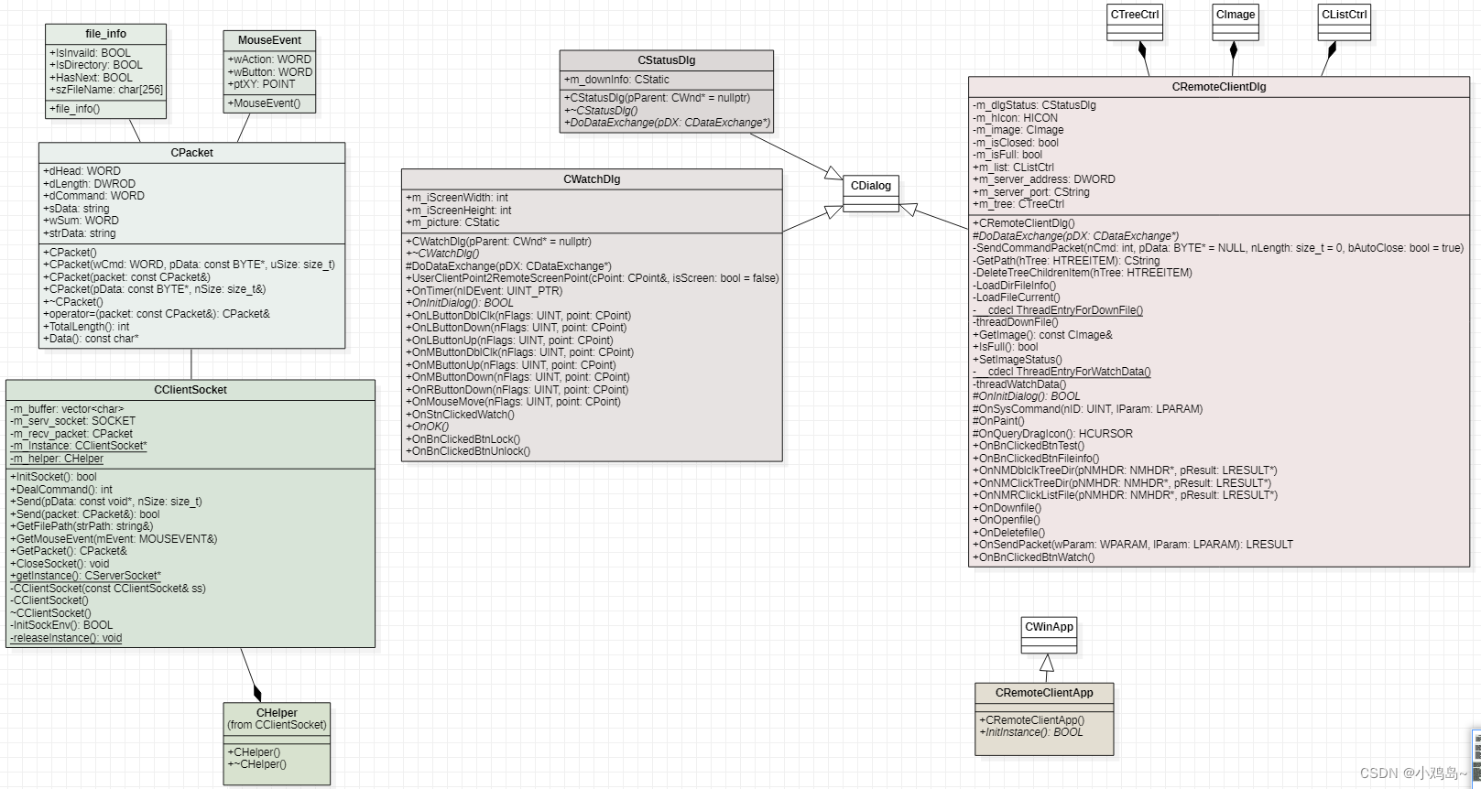The height and width of the screenshot is (789, 1481).
Task: Click the +InitSocket(): bool method
Action: [x=53, y=477]
